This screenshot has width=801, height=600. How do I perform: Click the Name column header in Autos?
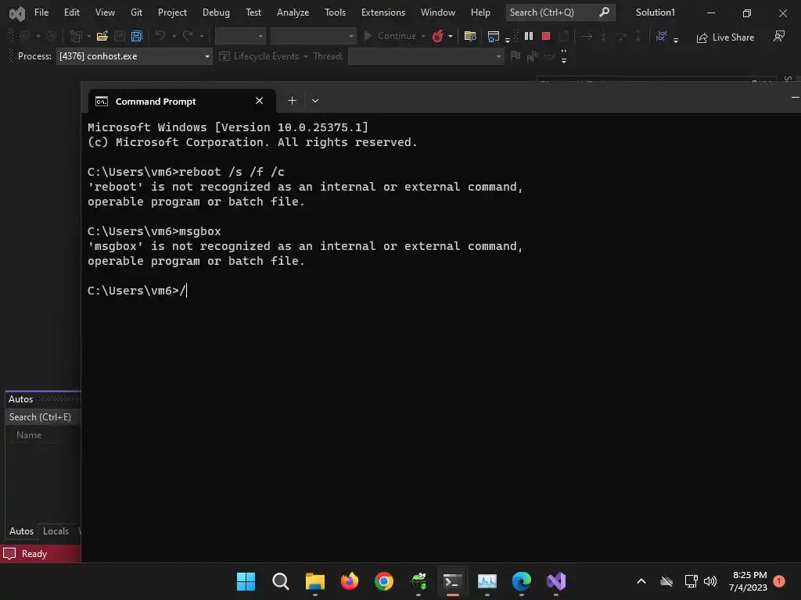click(x=29, y=434)
